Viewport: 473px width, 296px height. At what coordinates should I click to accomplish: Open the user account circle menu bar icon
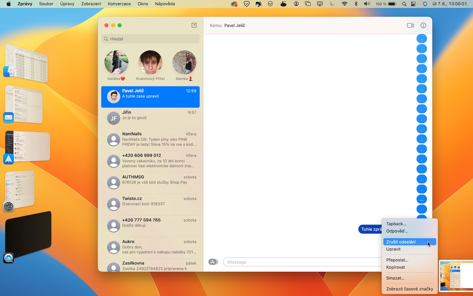click(x=296, y=4)
